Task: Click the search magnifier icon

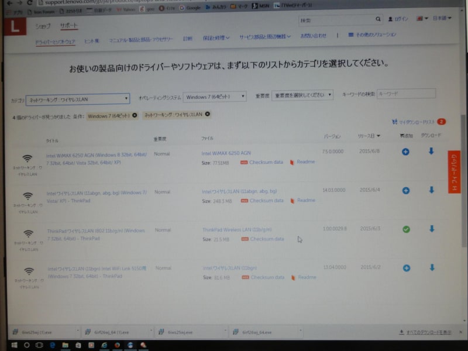Action: coord(378,19)
